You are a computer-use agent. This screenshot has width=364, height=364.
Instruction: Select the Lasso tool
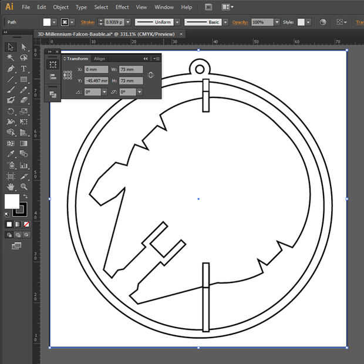tap(23, 58)
